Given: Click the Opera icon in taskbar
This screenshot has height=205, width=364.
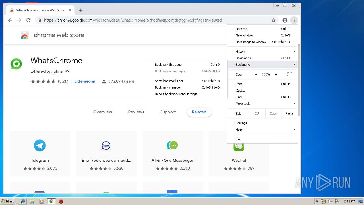Looking at the screenshot, I should (61, 201).
